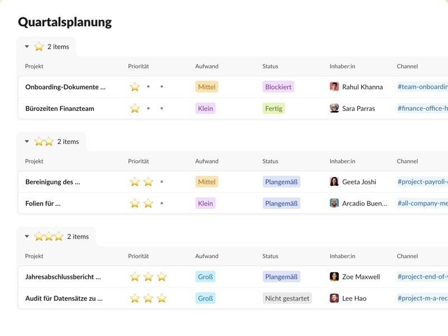Open the #all-company channel link
This screenshot has width=448, height=336.
(422, 203)
